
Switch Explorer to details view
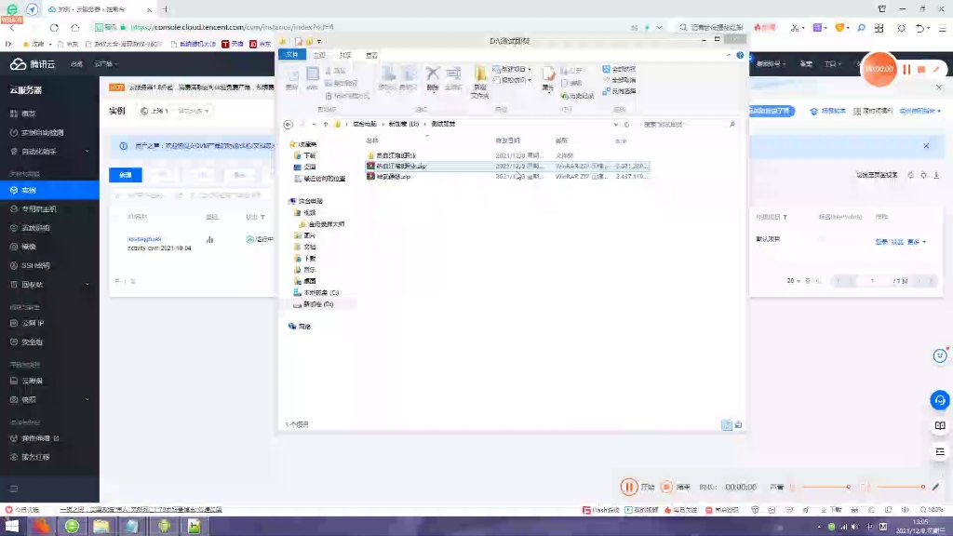point(727,425)
